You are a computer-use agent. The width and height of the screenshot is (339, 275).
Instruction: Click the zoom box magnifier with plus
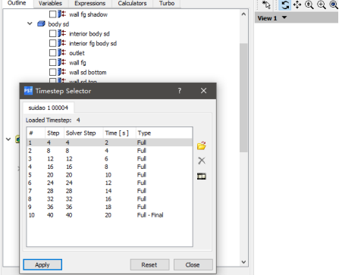coord(322,5)
